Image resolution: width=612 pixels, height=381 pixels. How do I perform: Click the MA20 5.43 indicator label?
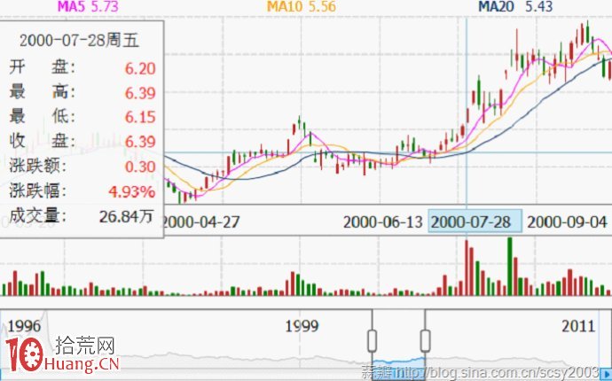515,6
